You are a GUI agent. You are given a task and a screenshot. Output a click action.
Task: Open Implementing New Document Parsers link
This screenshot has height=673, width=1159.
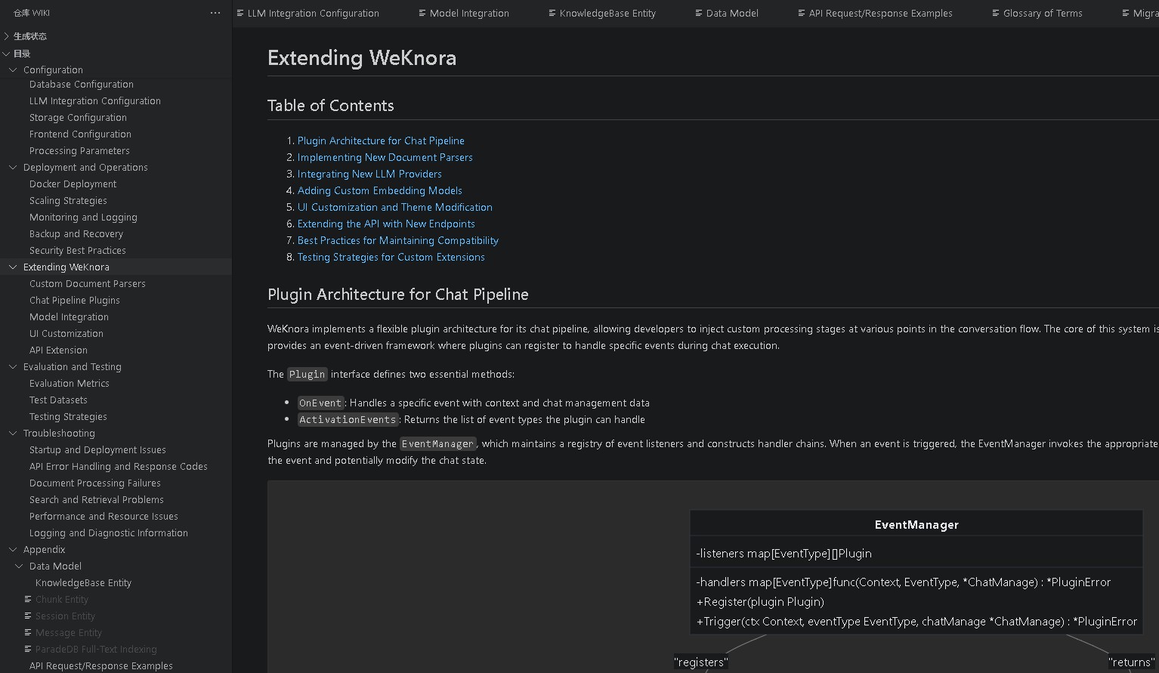tap(385, 157)
